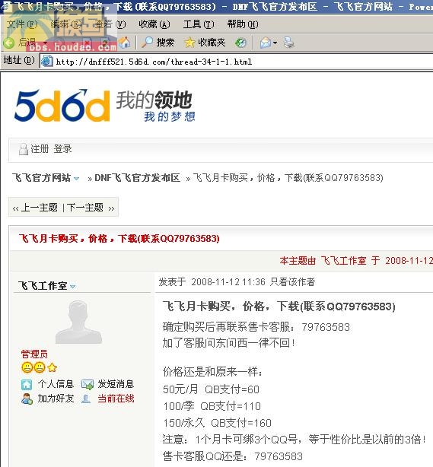The width and height of the screenshot is (433, 467).
Task: Open the 文件(F) menu
Action: 22,24
